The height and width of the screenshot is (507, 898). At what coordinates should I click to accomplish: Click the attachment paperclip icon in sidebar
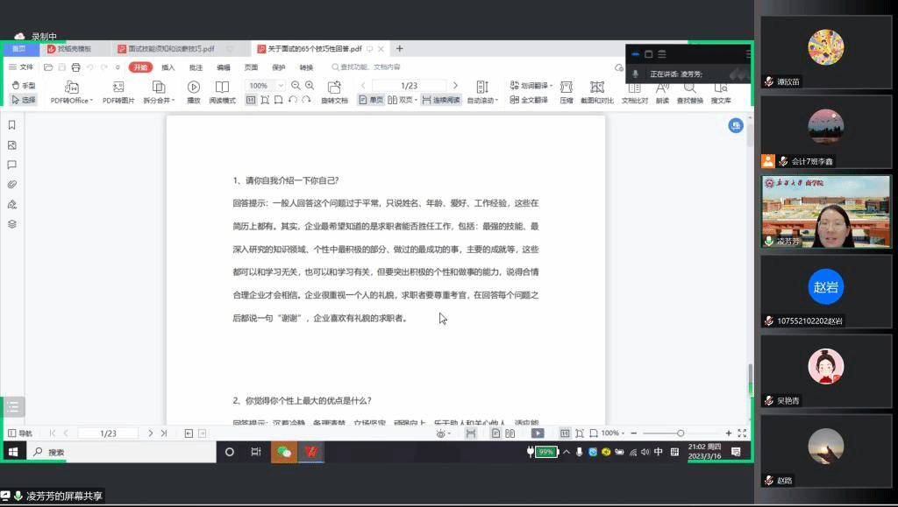(12, 184)
